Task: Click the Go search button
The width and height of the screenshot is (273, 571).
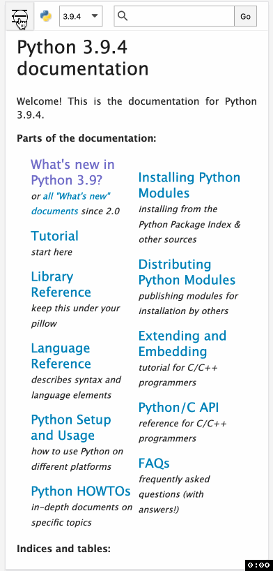Action: (x=245, y=16)
